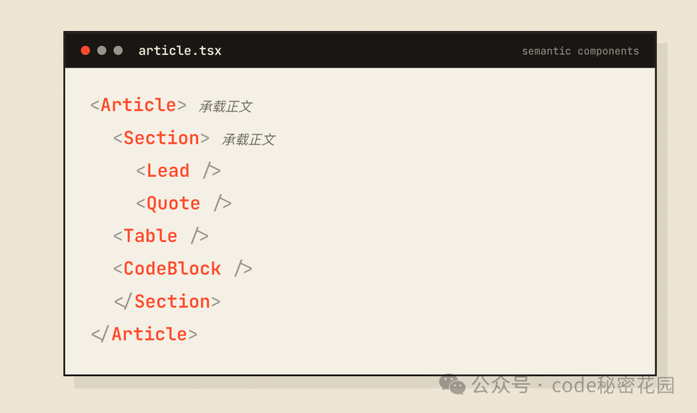Click the Chinese comment beside Section
The height and width of the screenshot is (413, 697).
point(248,139)
